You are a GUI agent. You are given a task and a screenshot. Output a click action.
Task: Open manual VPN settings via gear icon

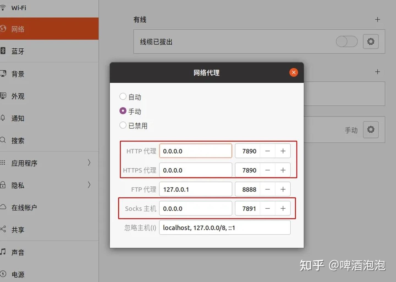point(371,130)
